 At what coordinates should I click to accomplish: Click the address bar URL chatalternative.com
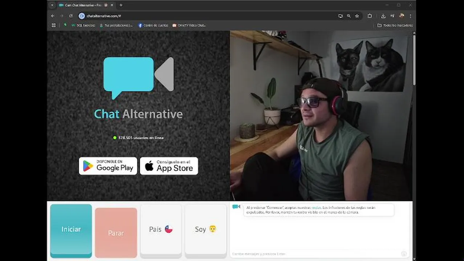[x=104, y=16]
